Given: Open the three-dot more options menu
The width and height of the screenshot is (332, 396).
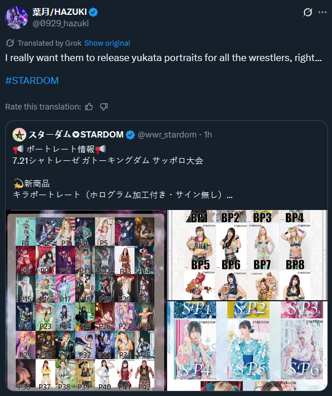Looking at the screenshot, I should click(x=322, y=13).
